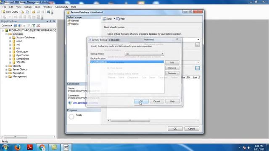Click the red icon at Object Explorer toolbar end
This screenshot has height=151, width=269.
click(x=38, y=26)
